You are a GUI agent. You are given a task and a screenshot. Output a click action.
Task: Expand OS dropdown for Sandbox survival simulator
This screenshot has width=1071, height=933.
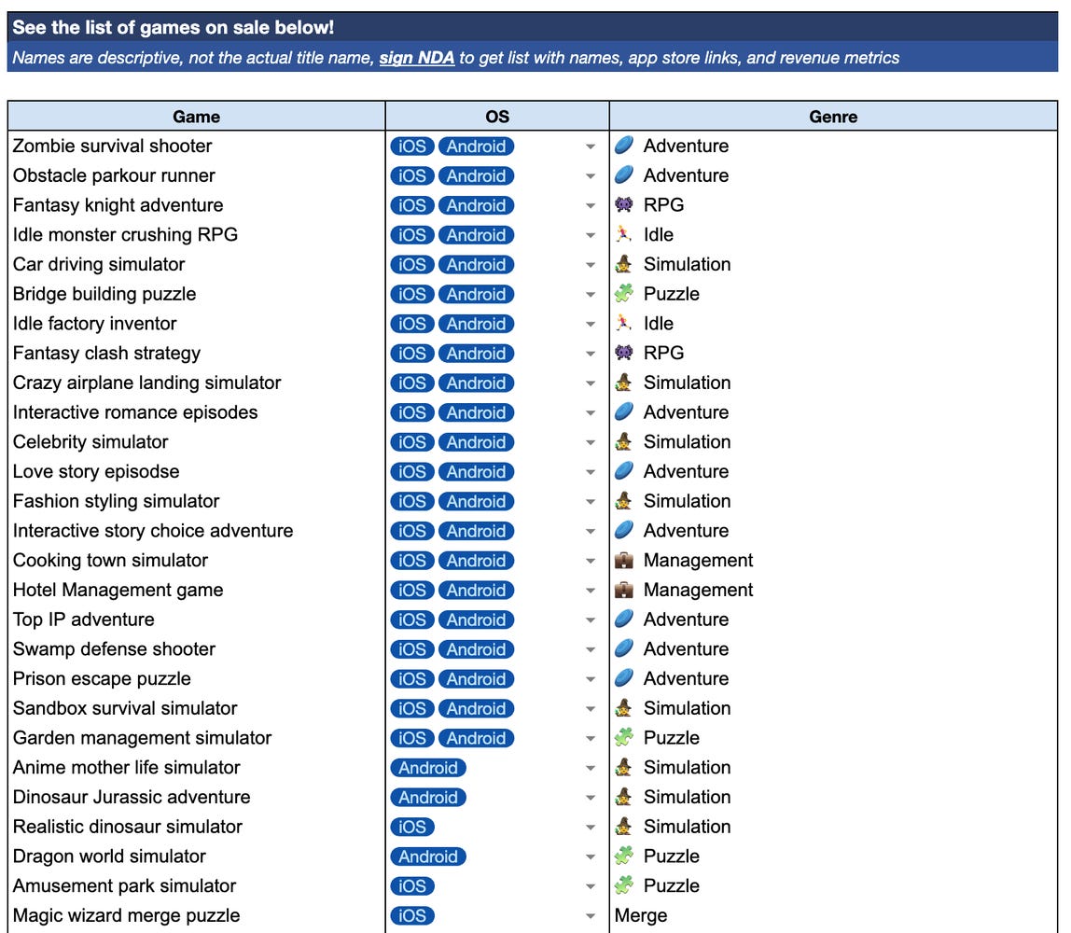coord(591,709)
